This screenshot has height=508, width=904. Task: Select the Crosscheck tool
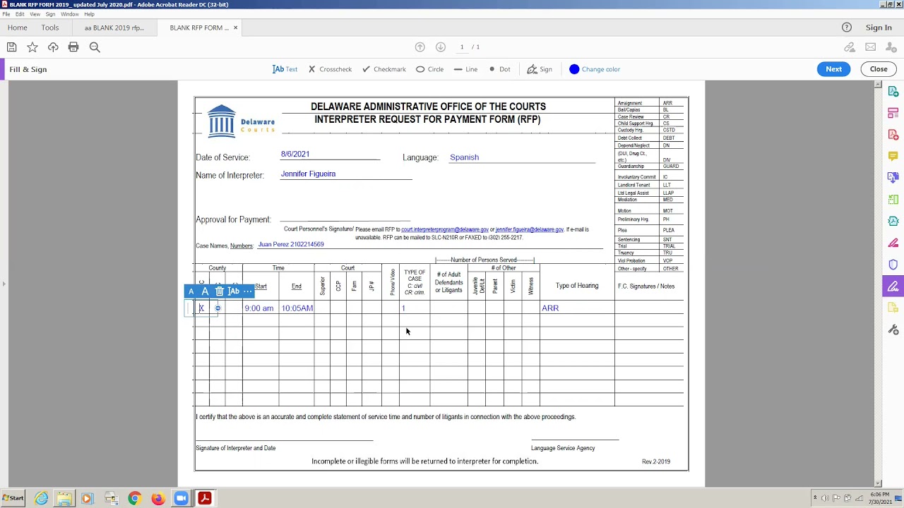point(330,69)
